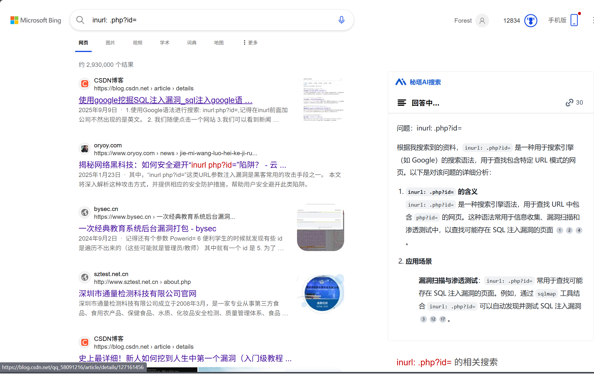Click the Microsoft Bing logo

[x=36, y=20]
